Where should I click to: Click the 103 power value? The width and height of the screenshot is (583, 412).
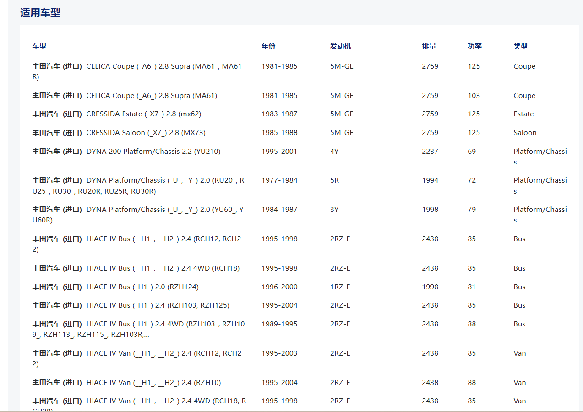pos(474,96)
